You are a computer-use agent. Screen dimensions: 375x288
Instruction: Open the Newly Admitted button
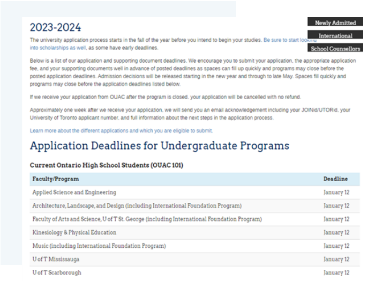click(335, 21)
